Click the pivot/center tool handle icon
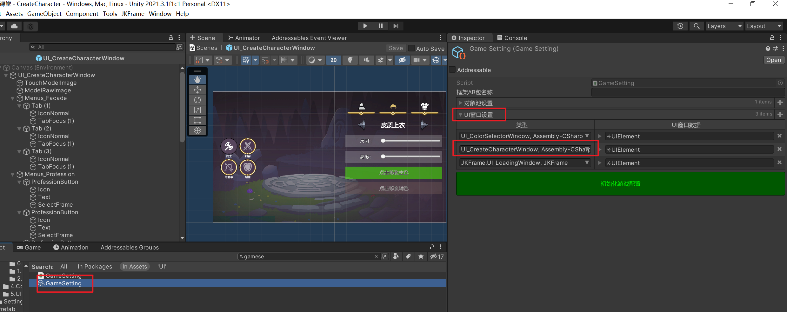The image size is (787, 312). [x=199, y=60]
